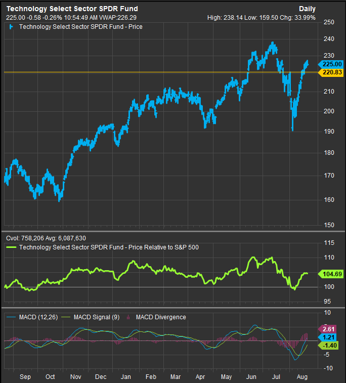Click the -0.26% change value in header

pos(52,18)
